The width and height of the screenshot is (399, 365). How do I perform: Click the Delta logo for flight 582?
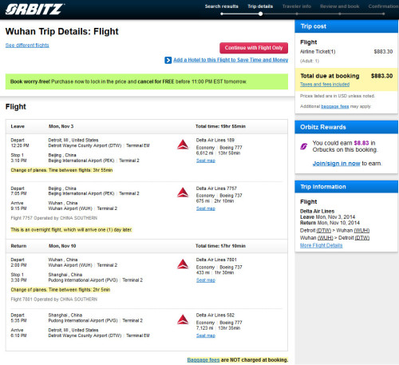(183, 319)
